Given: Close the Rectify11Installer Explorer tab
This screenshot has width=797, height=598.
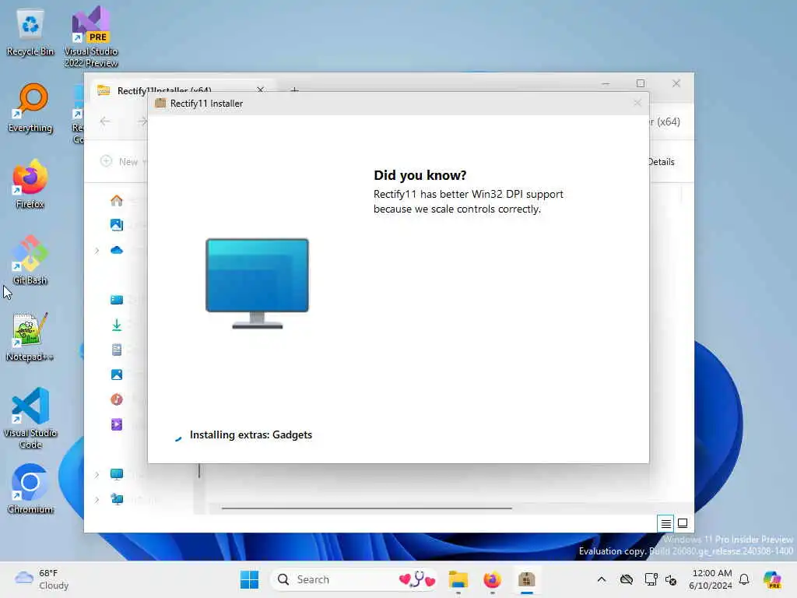Looking at the screenshot, I should coord(260,90).
